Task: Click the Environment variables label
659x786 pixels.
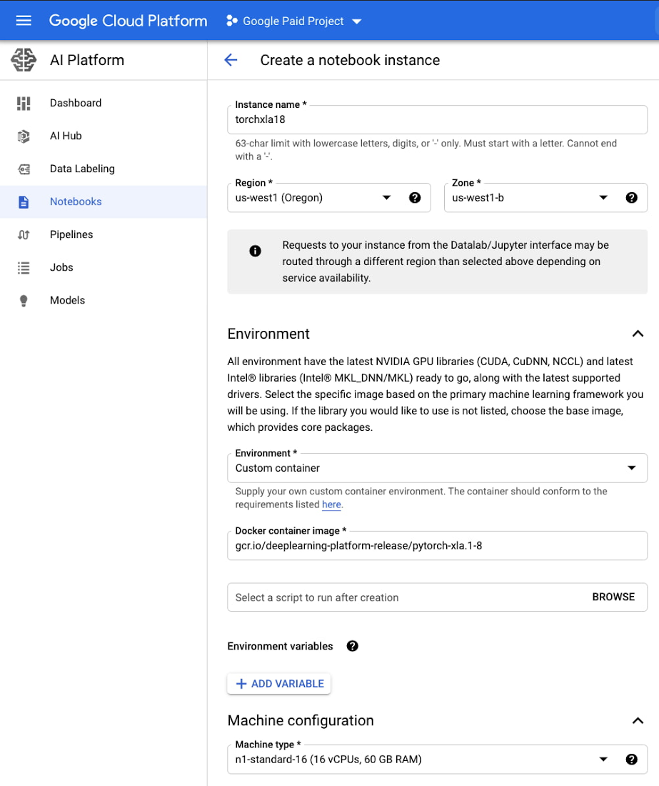Action: (280, 646)
